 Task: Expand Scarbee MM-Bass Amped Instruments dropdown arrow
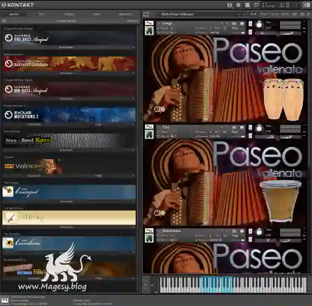coord(133,99)
